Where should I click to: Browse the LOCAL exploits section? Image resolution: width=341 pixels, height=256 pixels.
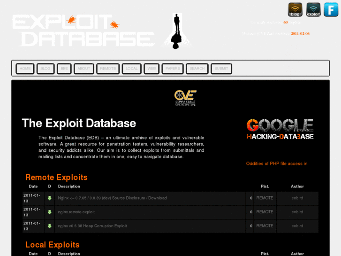132,69
